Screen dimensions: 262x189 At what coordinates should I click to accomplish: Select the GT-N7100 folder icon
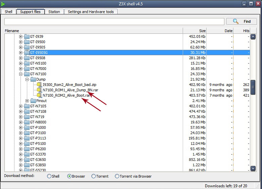27,74
